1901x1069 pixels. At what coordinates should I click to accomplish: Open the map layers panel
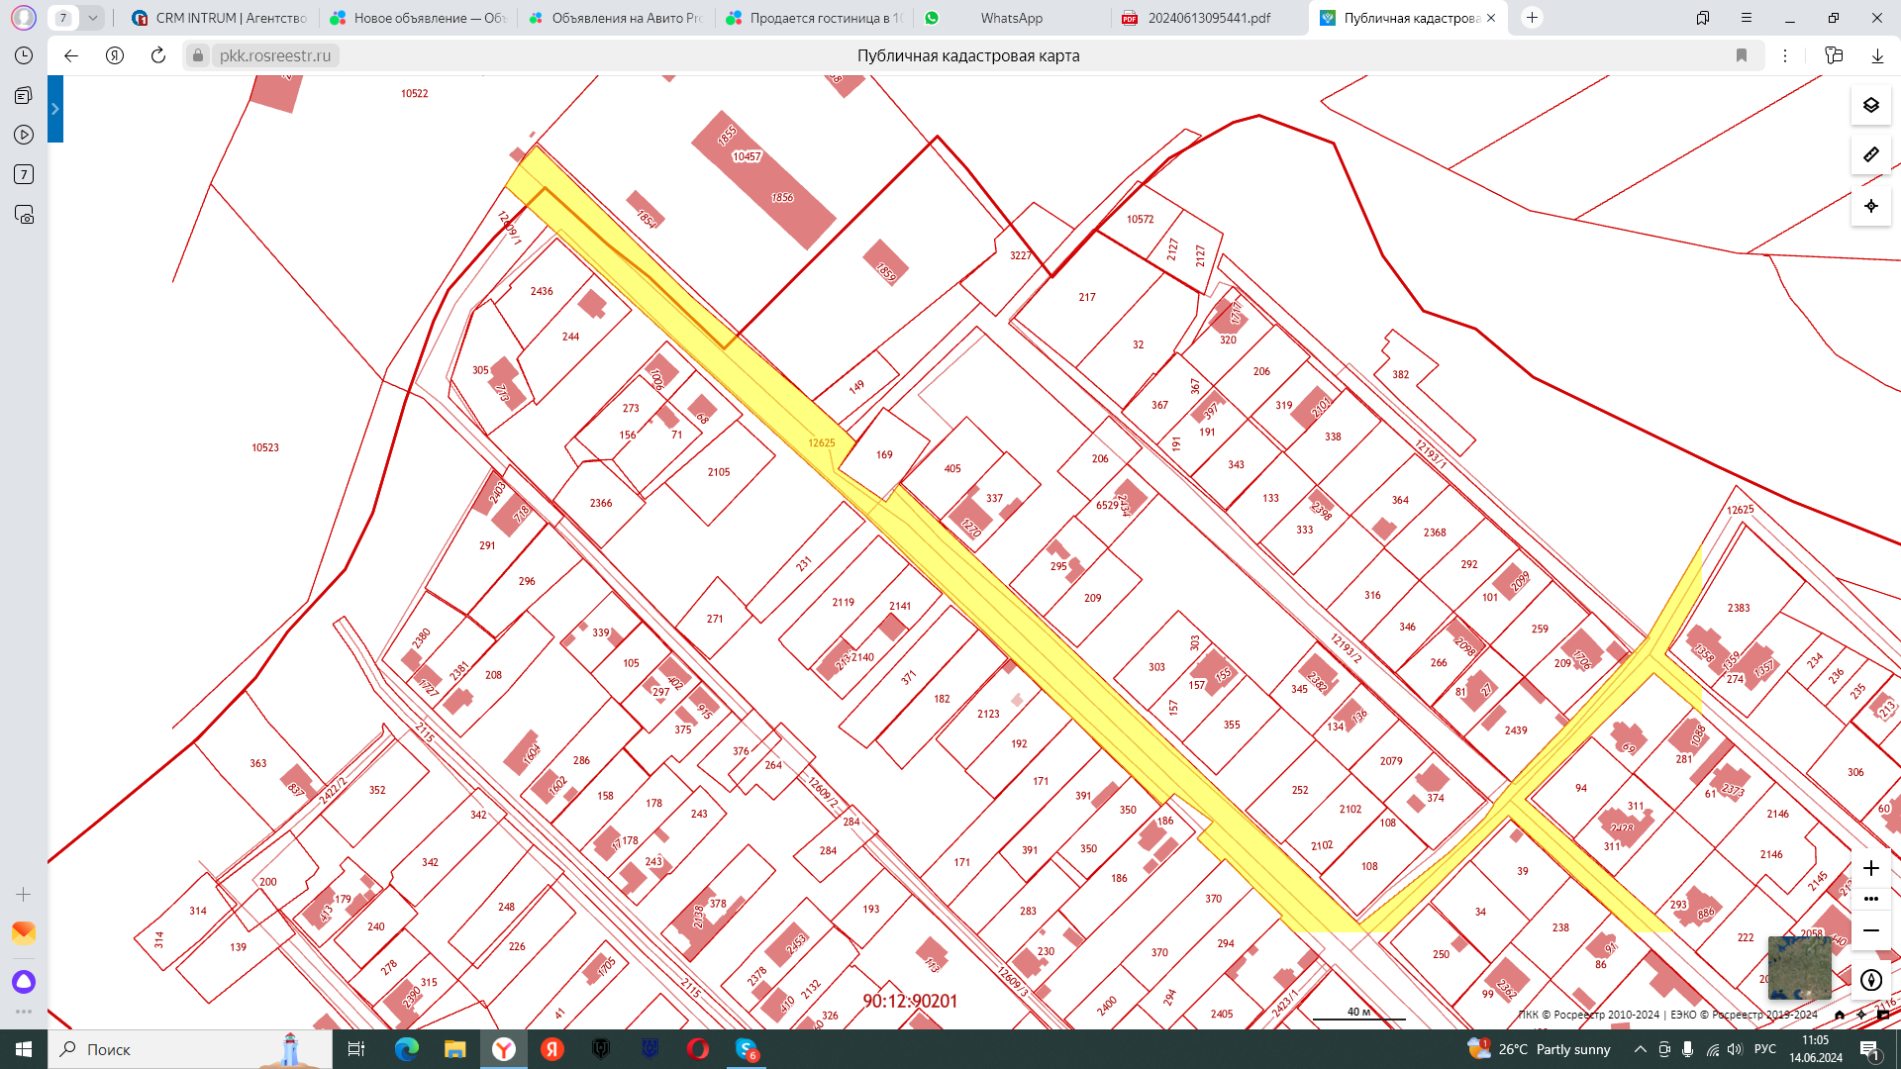[1870, 105]
